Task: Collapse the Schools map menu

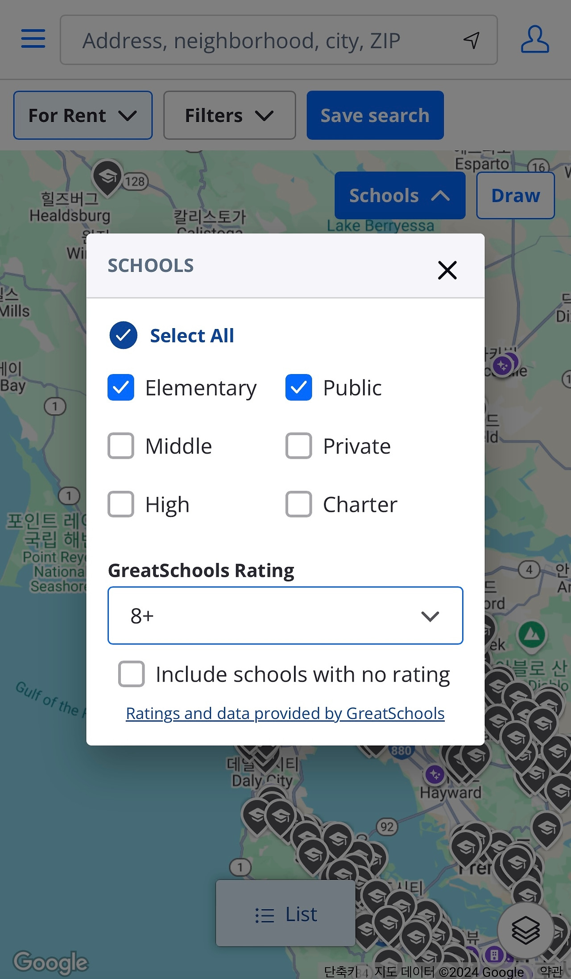Action: click(400, 196)
